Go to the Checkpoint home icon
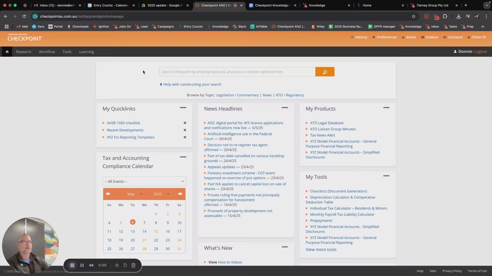The height and width of the screenshot is (276, 492). click(x=7, y=52)
